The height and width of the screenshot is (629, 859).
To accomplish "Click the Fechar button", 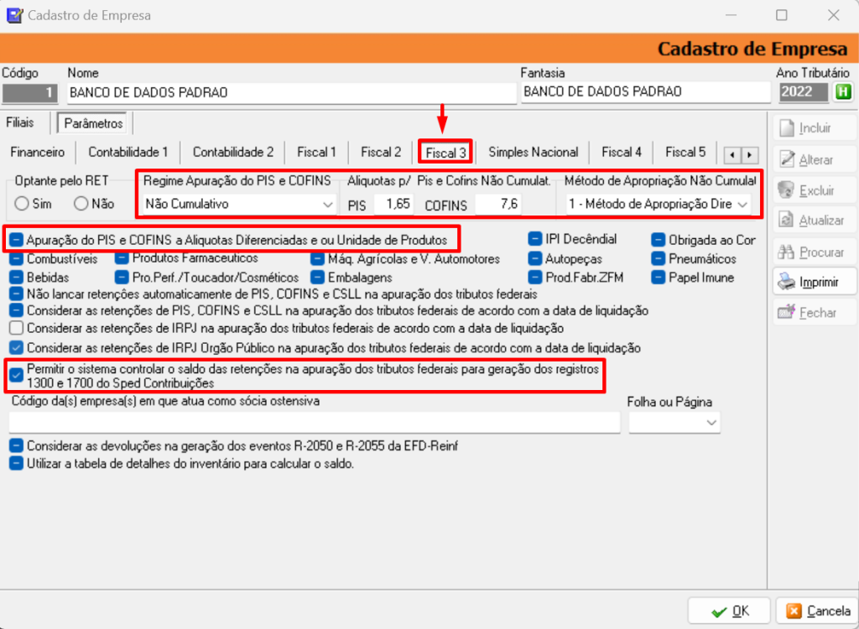I will [x=815, y=313].
